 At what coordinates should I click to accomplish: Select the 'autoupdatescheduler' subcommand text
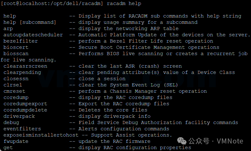[x=33, y=35]
